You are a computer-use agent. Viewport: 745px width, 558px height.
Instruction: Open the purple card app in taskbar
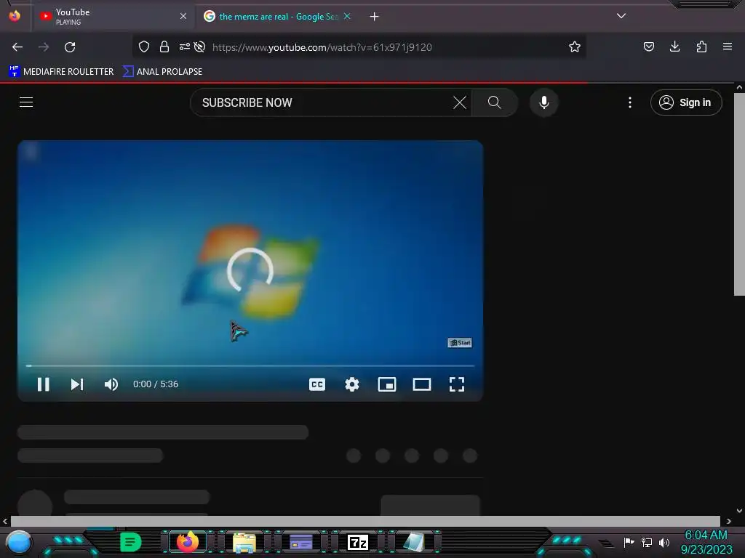[300, 542]
